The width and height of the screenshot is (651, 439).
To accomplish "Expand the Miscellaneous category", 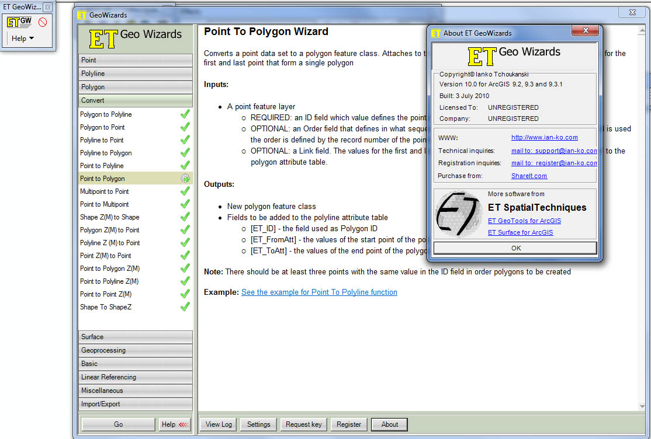I will point(136,391).
